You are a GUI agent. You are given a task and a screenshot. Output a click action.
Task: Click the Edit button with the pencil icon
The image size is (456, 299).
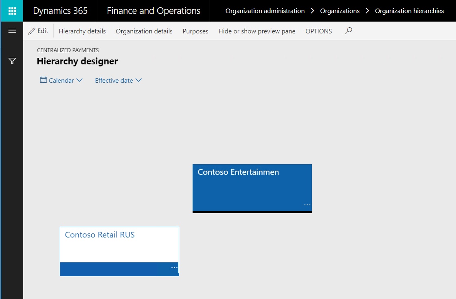coord(38,31)
